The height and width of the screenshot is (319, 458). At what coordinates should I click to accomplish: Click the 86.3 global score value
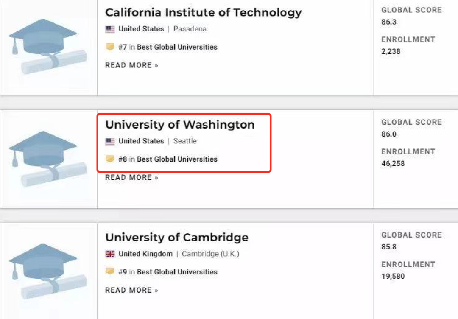click(389, 22)
